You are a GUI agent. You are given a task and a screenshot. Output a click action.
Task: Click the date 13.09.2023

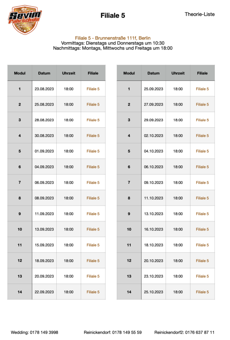coord(44,229)
